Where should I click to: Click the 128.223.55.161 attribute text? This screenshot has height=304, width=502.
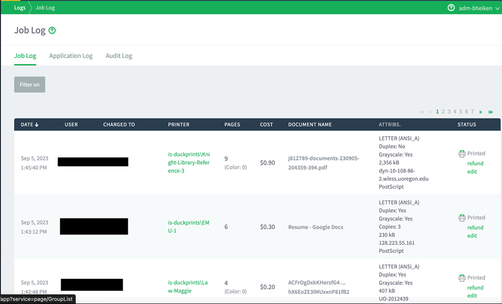(397, 243)
